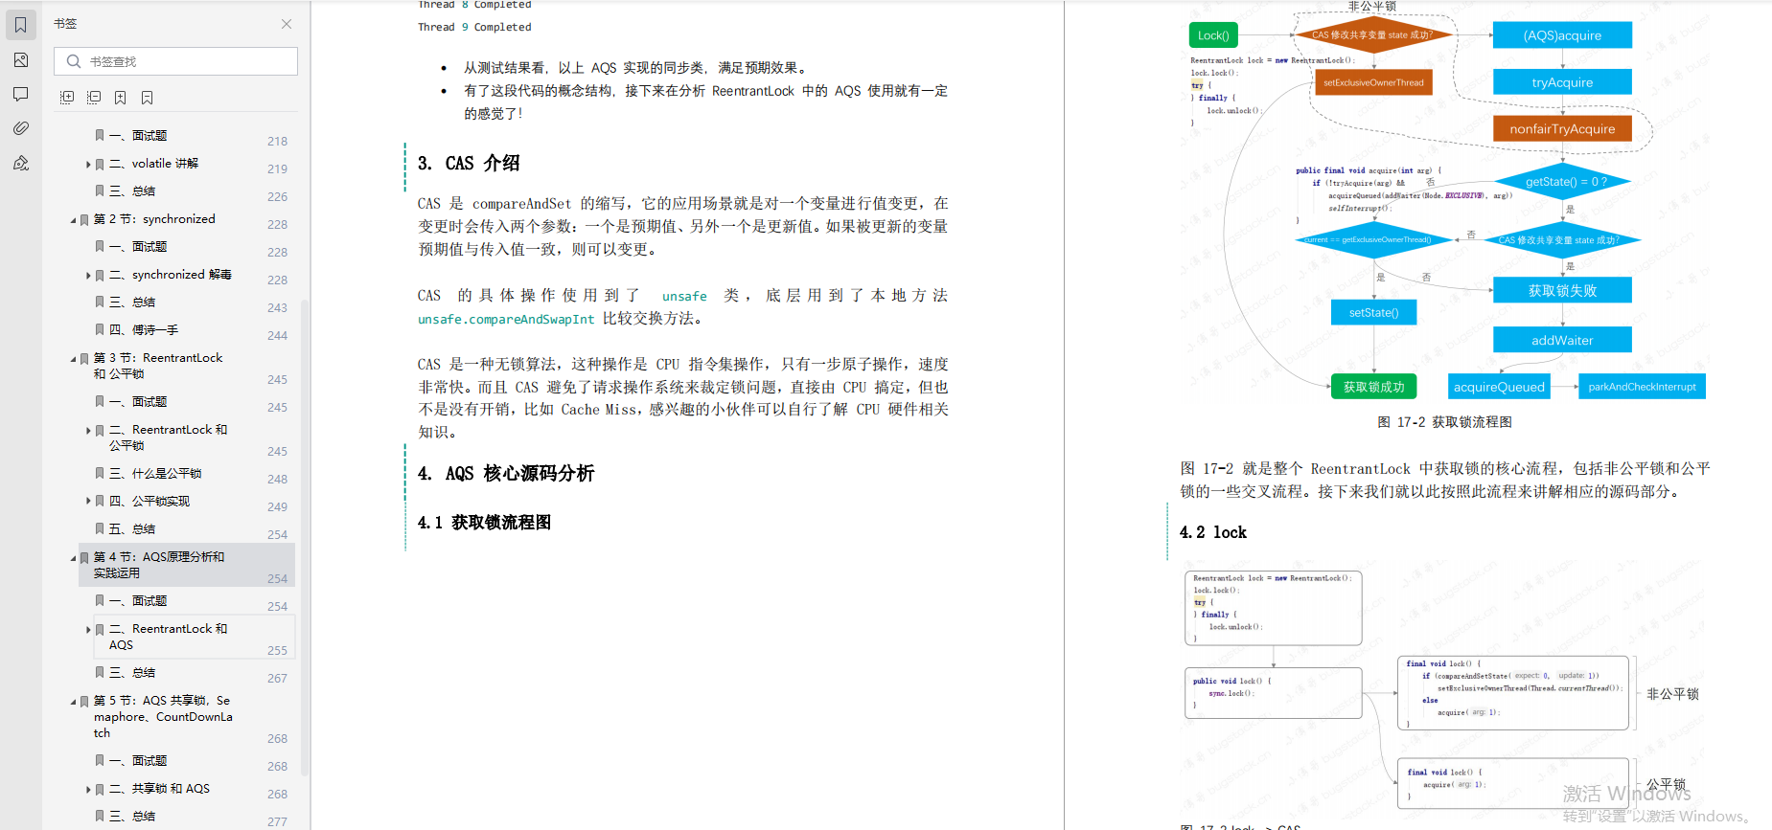
Task: Expand all bookmarks icon
Action: point(67,98)
